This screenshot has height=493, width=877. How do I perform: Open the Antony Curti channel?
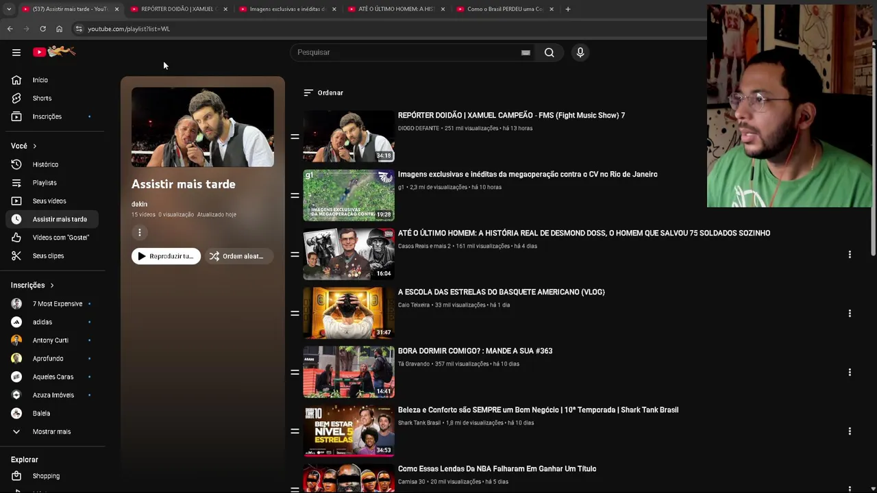53,340
